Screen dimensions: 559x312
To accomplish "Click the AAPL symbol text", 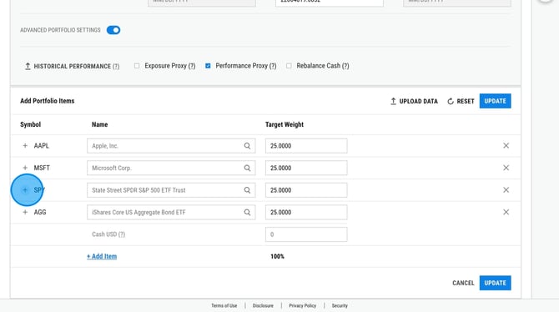I will [x=42, y=146].
